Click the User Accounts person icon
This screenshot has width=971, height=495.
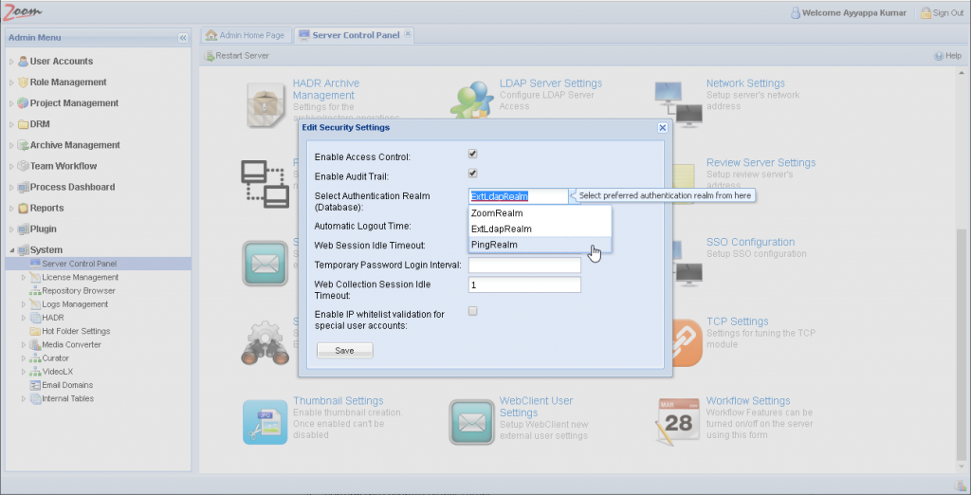23,62
